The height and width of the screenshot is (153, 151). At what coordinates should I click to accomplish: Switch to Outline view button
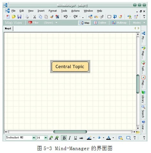[100, 23]
